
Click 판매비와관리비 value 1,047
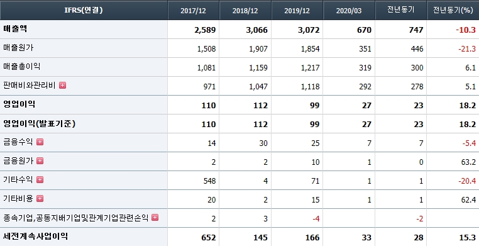[x=258, y=87]
